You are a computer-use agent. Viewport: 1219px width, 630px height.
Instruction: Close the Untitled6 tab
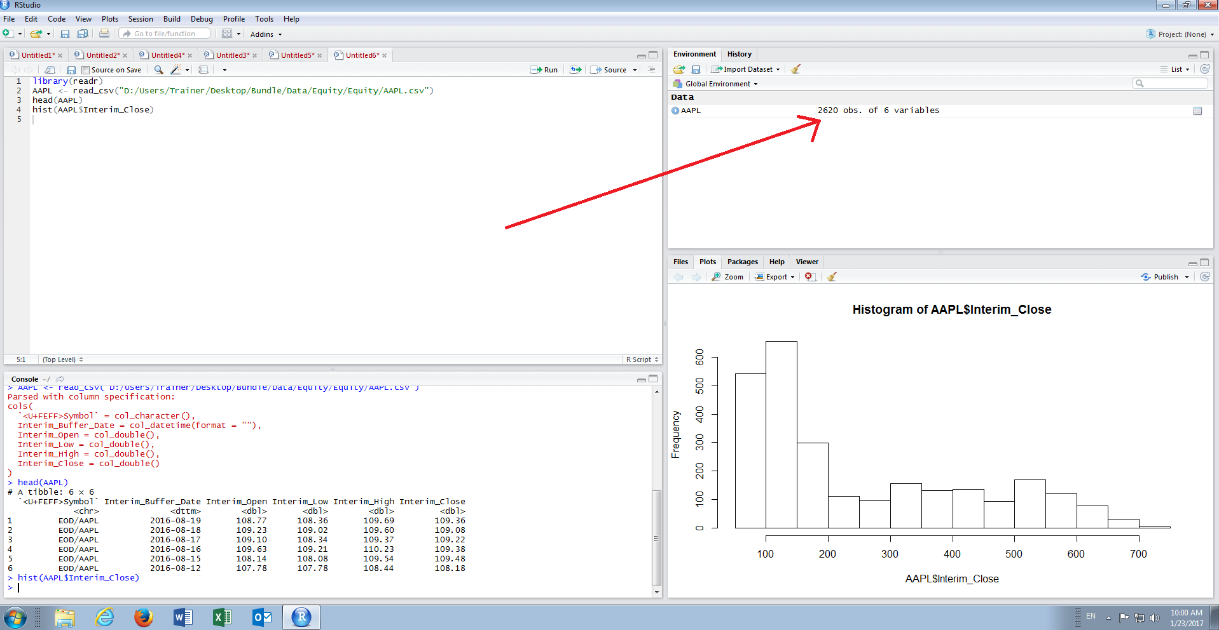[x=384, y=56]
